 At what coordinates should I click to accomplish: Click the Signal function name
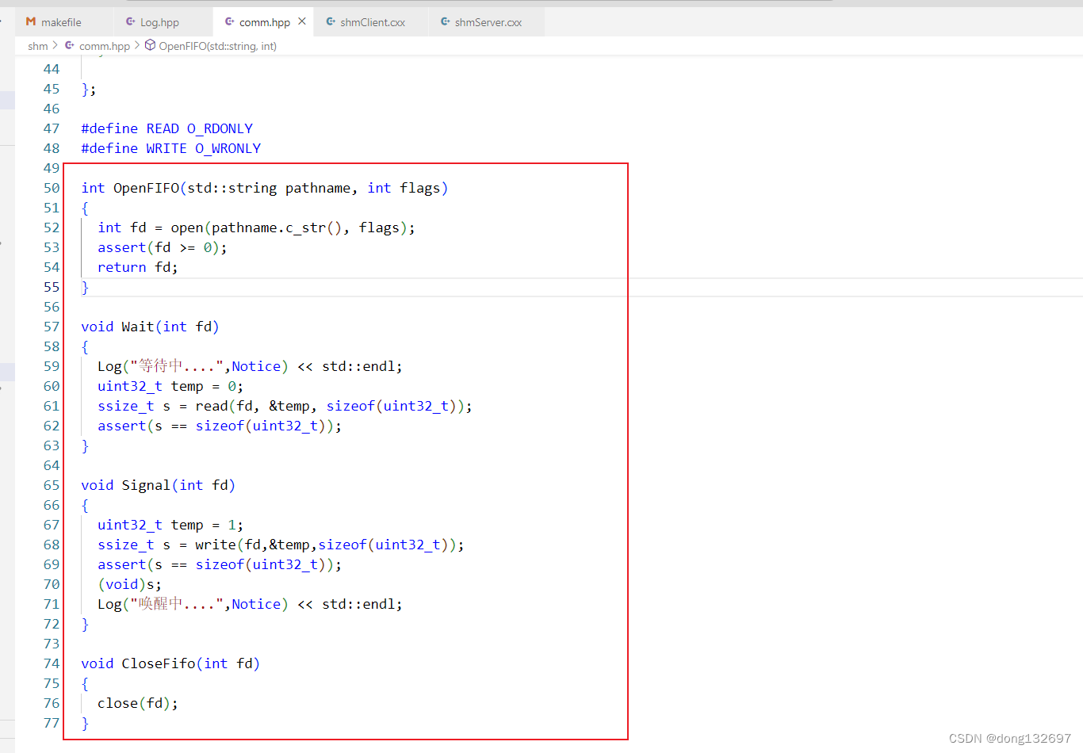pyautogui.click(x=146, y=485)
